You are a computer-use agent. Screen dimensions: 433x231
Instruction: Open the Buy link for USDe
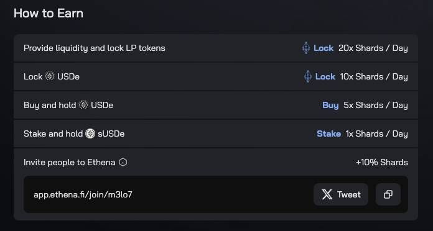point(330,106)
